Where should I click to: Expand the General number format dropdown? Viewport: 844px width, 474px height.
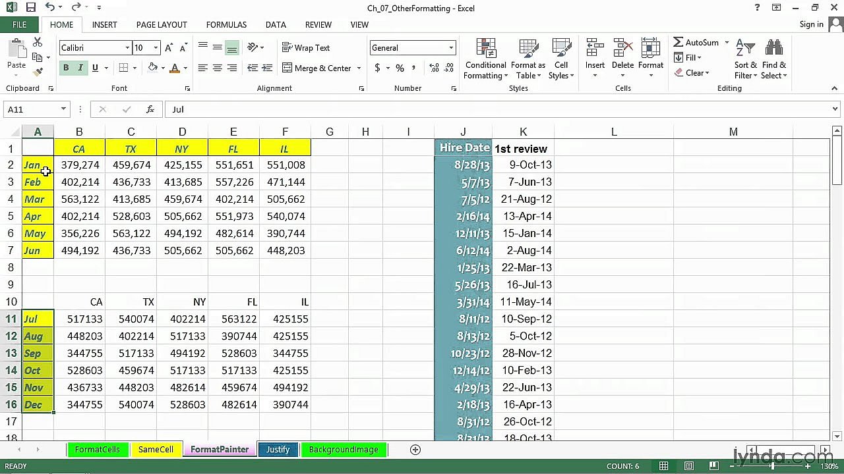pos(451,48)
